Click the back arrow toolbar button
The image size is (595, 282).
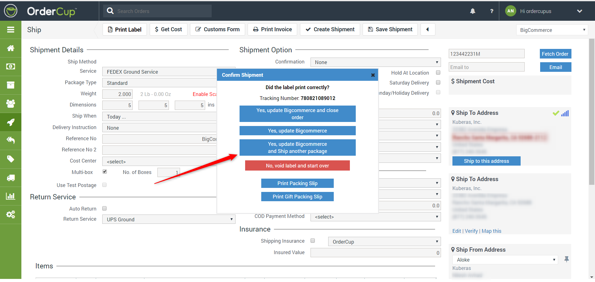click(428, 29)
